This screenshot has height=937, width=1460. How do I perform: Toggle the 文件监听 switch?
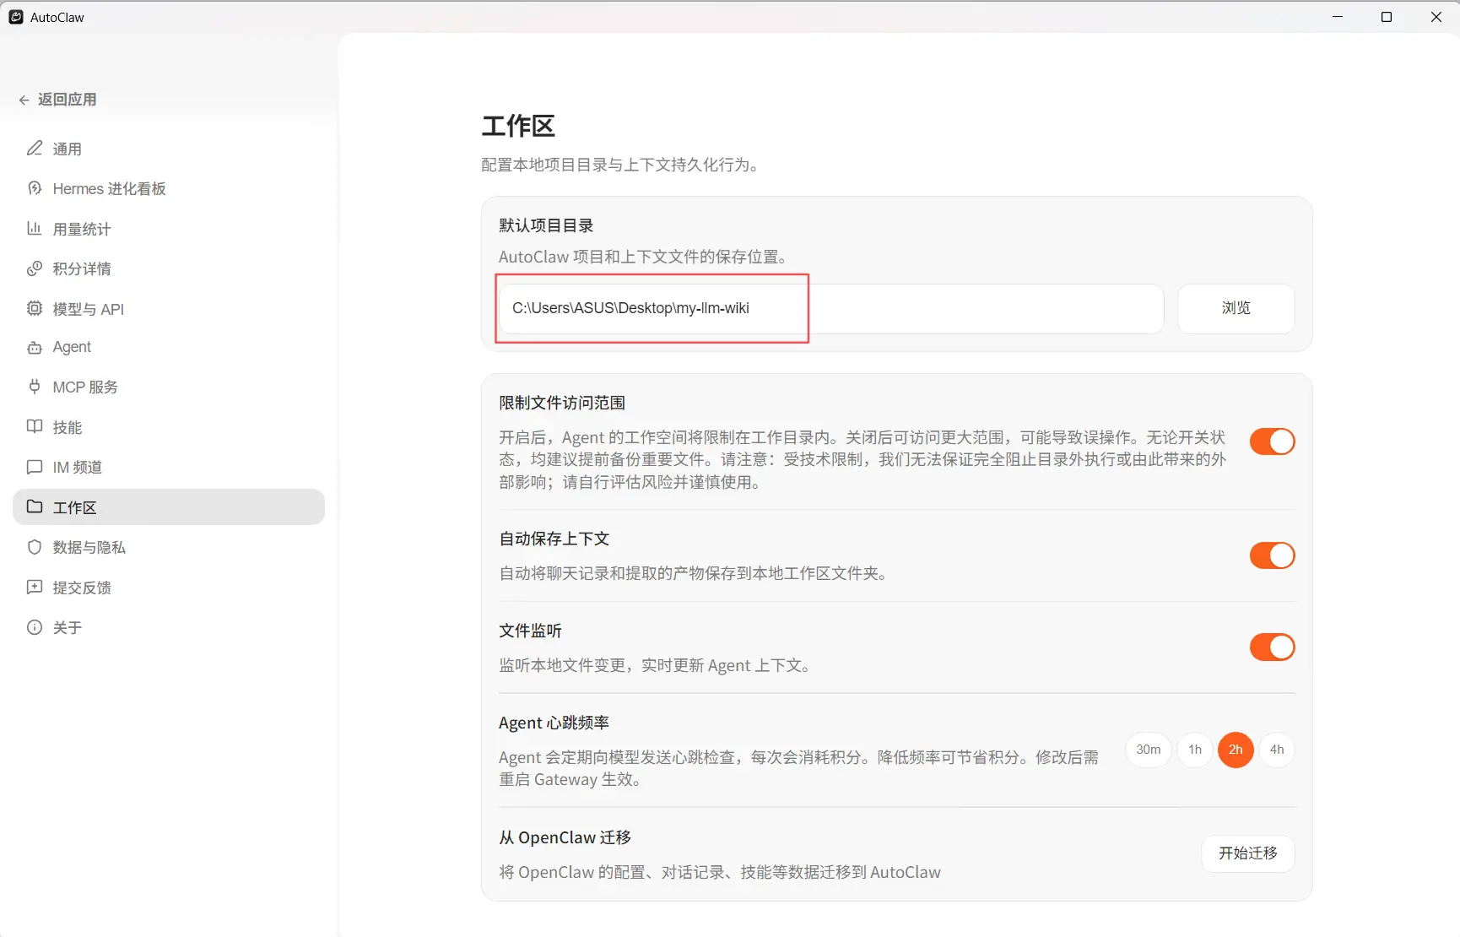tap(1273, 647)
